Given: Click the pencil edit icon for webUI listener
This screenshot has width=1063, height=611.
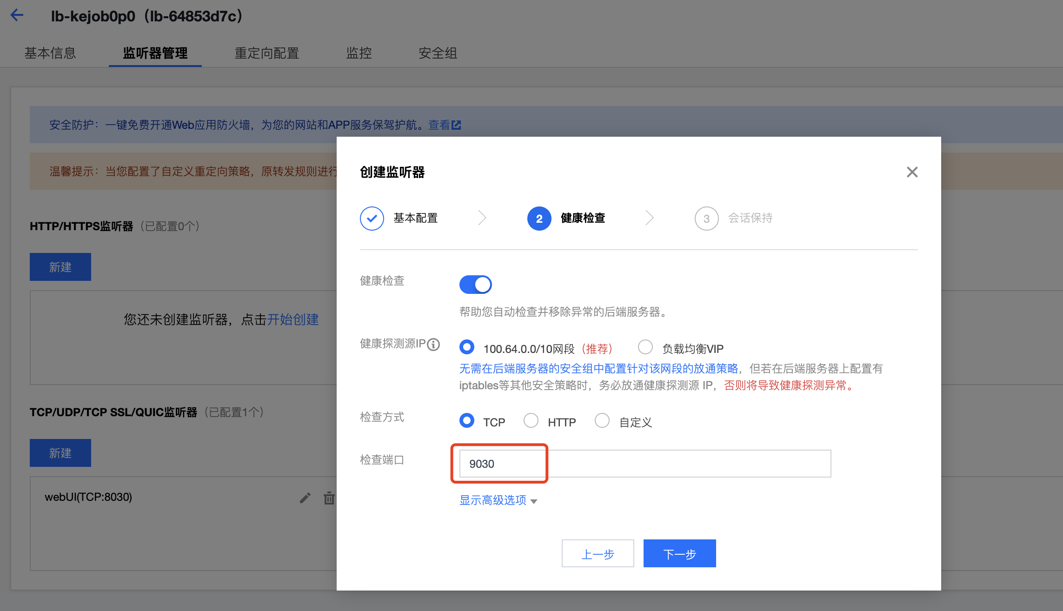Looking at the screenshot, I should [x=305, y=498].
